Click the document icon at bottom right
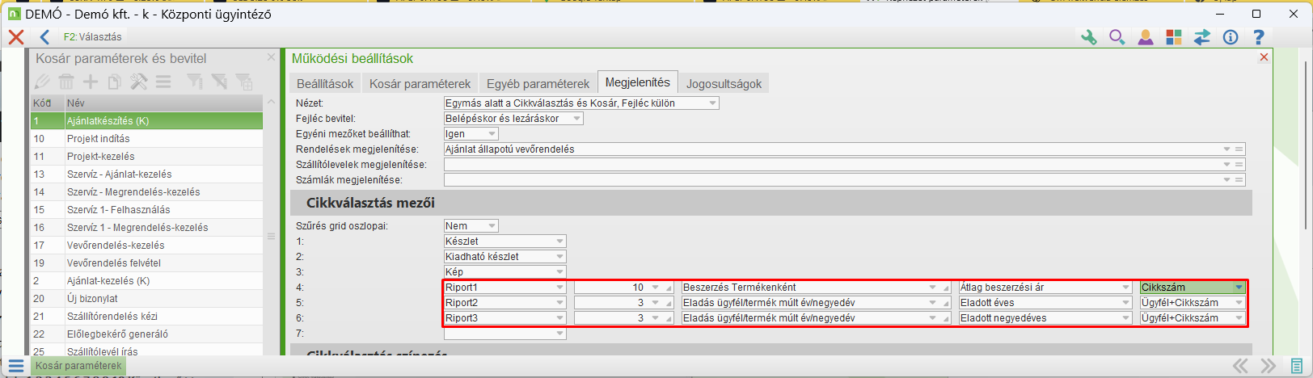The width and height of the screenshot is (1313, 378). pos(1297,366)
